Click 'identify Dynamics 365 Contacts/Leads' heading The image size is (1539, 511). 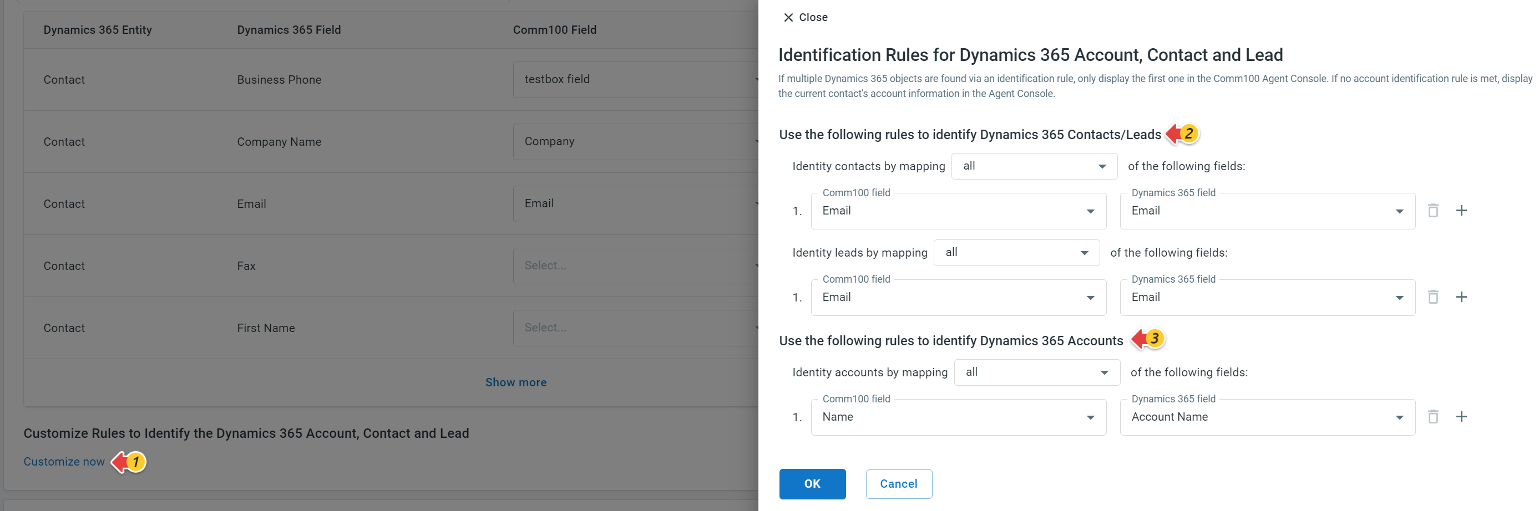coord(970,135)
